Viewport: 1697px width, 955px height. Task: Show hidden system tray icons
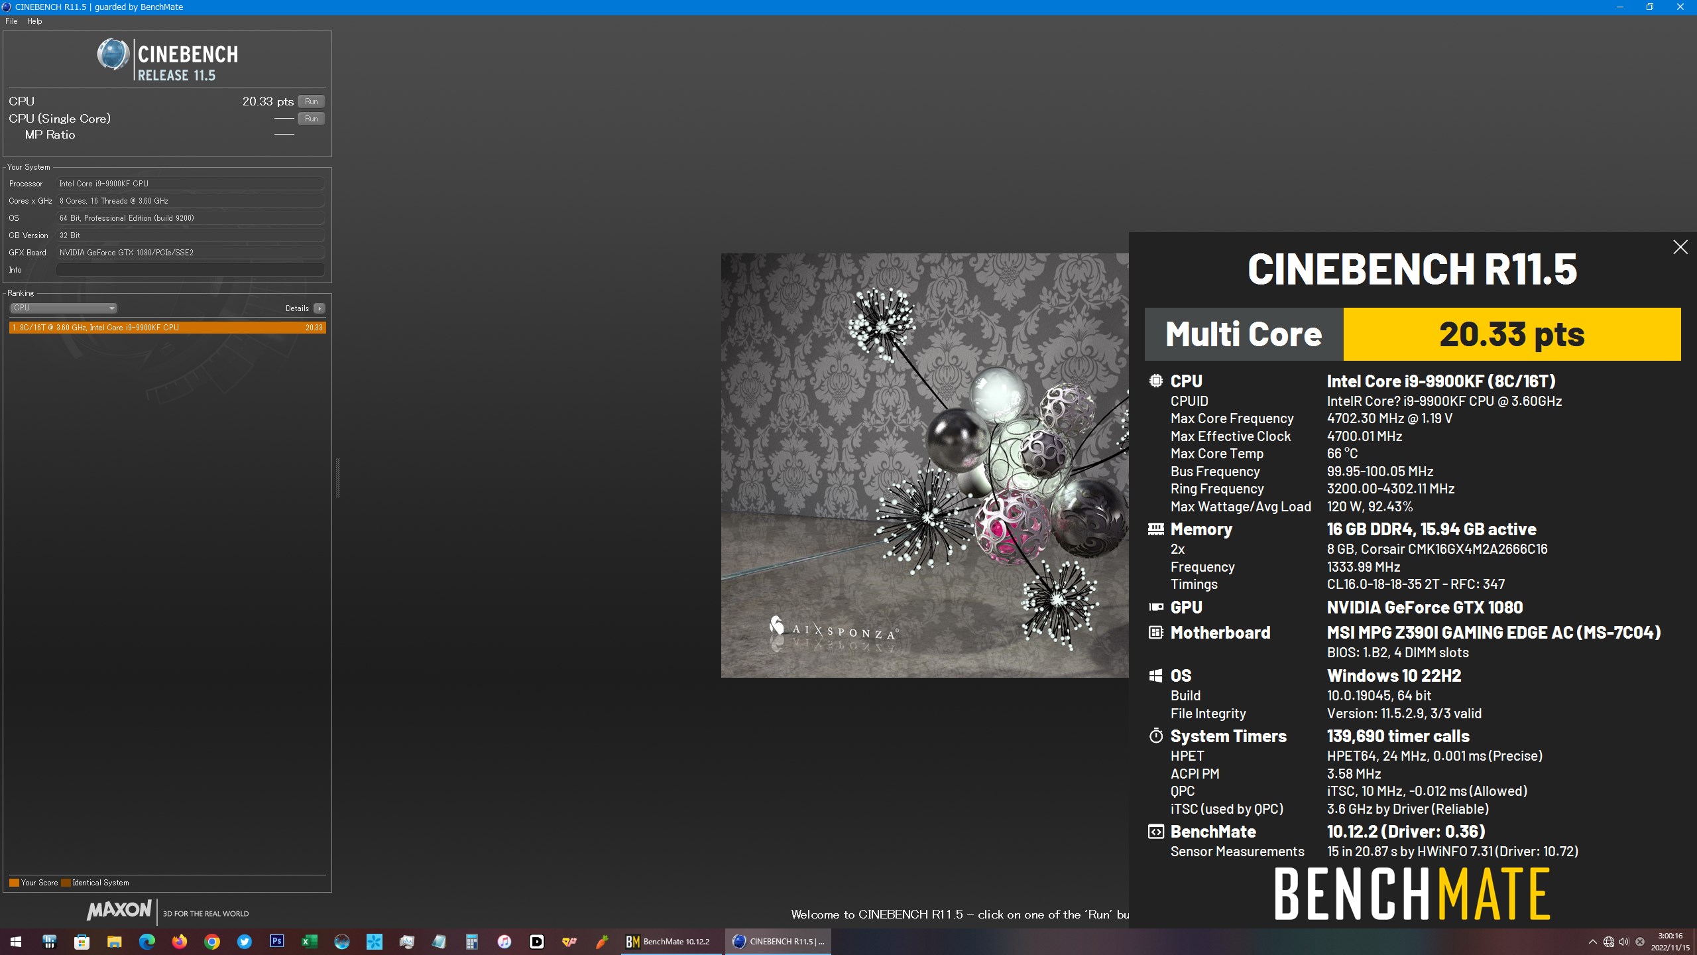point(1592,942)
